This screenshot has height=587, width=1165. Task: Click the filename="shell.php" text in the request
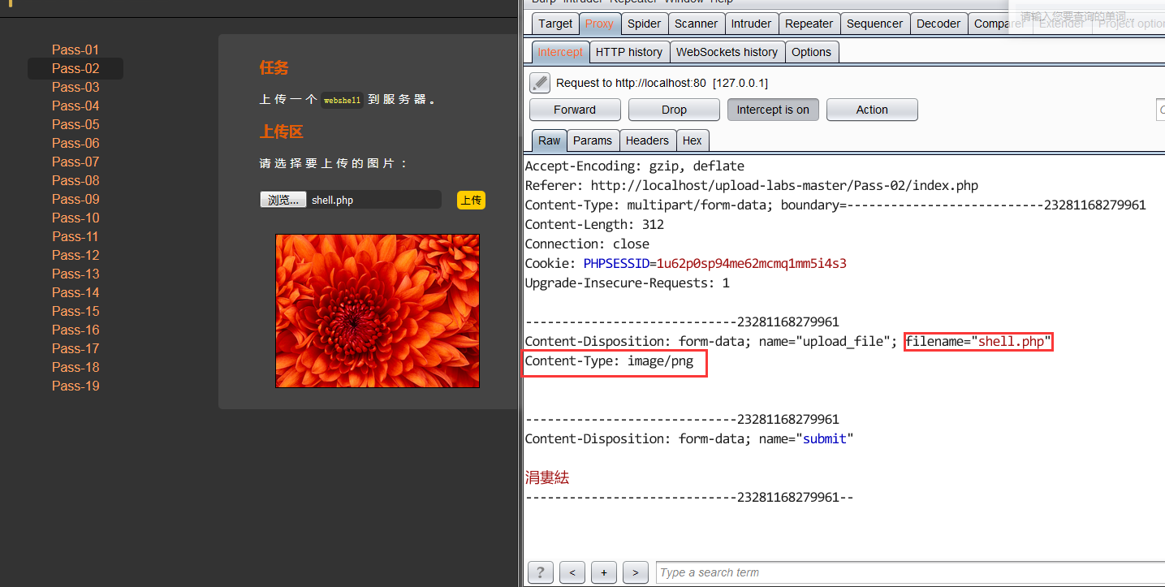coord(978,342)
